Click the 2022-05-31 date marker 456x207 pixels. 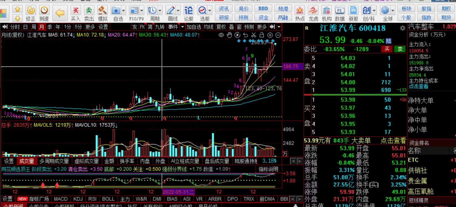178,192
